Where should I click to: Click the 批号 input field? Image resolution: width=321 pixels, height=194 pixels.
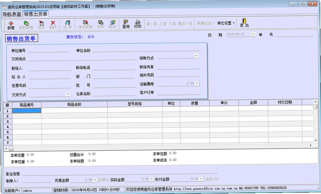coord(114,85)
